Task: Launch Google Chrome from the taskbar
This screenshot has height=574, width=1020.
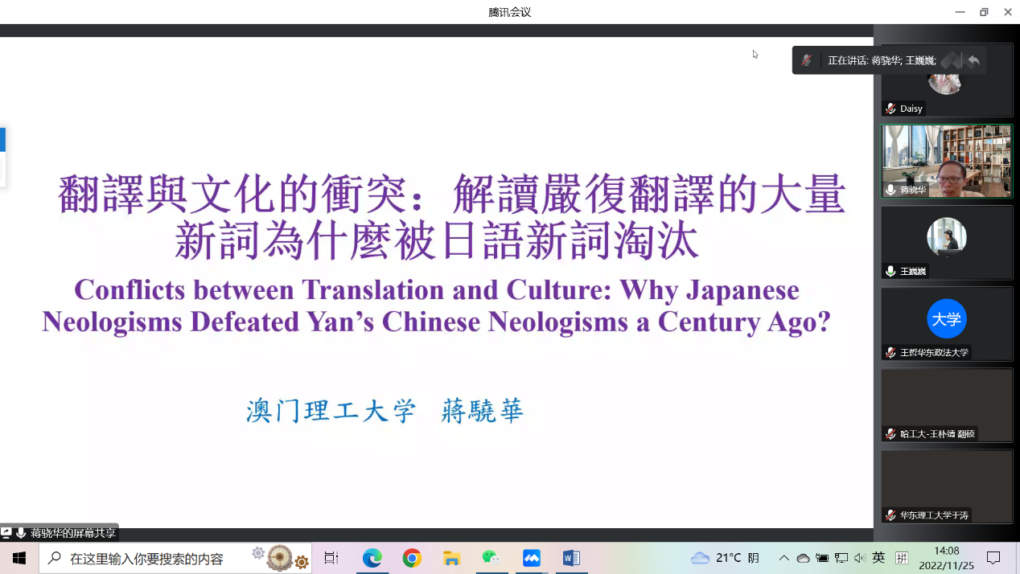Action: (412, 558)
